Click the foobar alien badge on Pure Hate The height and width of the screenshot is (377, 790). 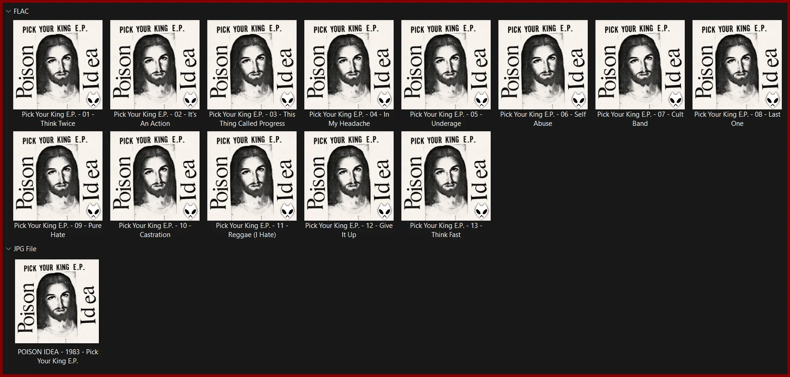point(93,211)
